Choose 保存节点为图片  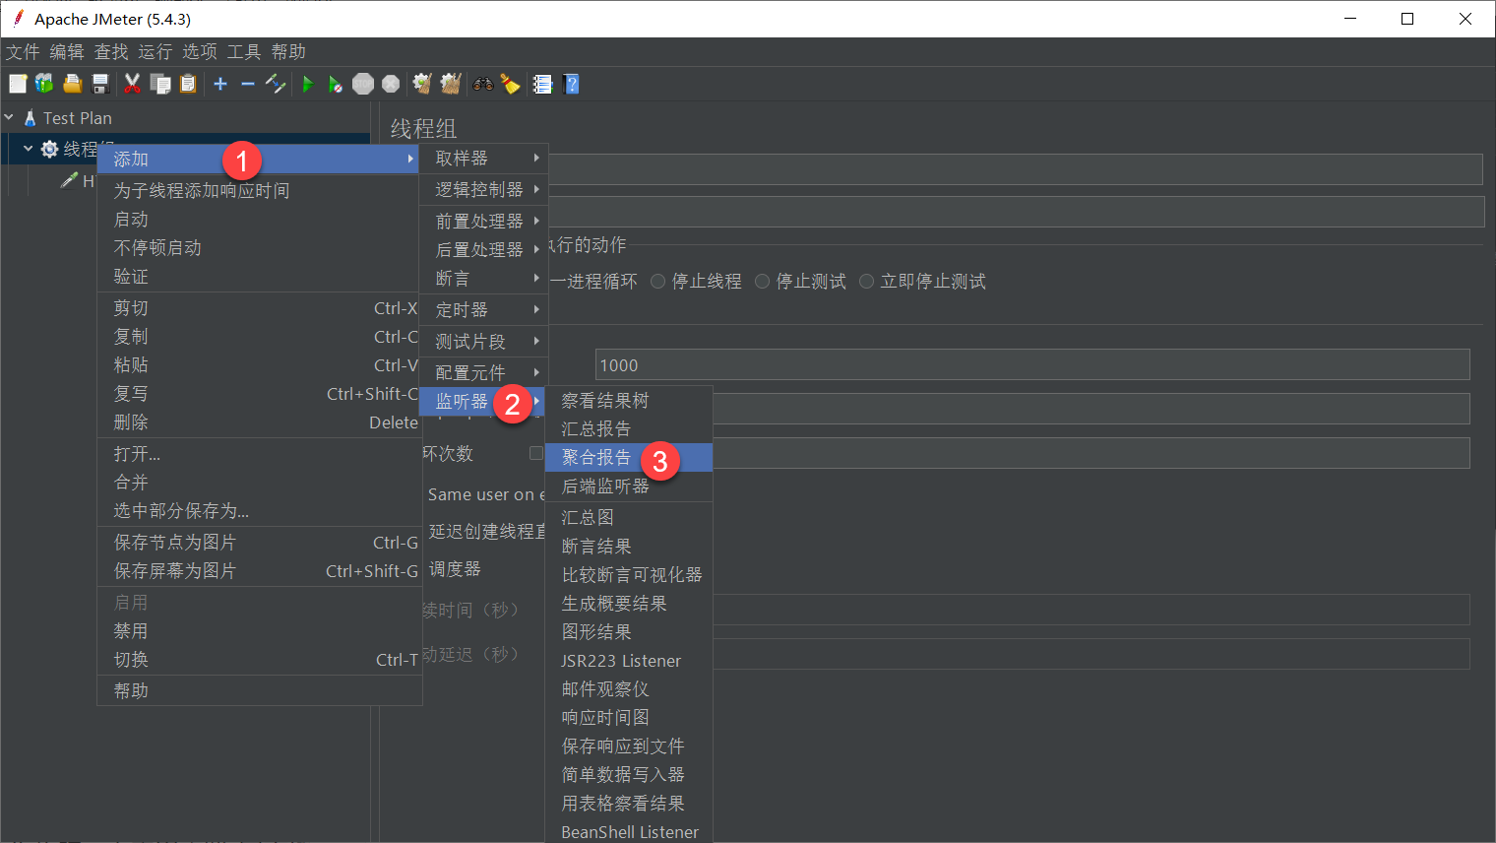259,543
